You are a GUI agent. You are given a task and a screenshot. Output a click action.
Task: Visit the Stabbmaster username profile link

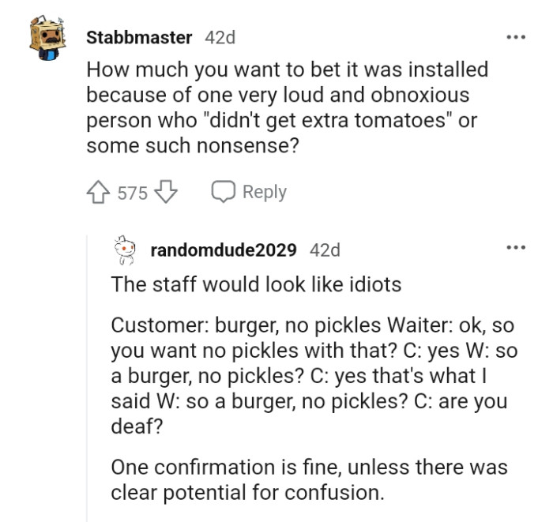pos(138,37)
